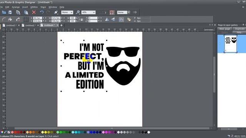The height and width of the screenshot is (138, 246).
Task: Click the width scale percent field
Action: [x=73, y=18]
